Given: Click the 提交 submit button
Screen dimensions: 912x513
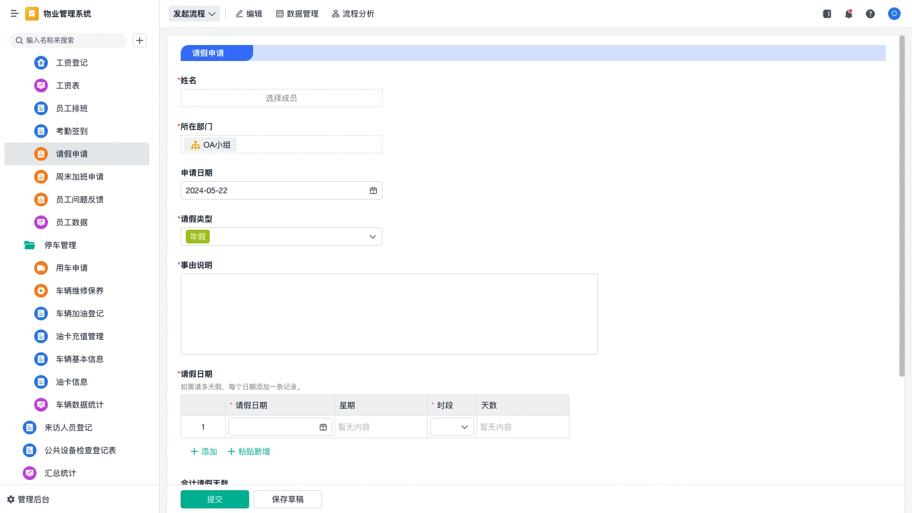Looking at the screenshot, I should [214, 499].
